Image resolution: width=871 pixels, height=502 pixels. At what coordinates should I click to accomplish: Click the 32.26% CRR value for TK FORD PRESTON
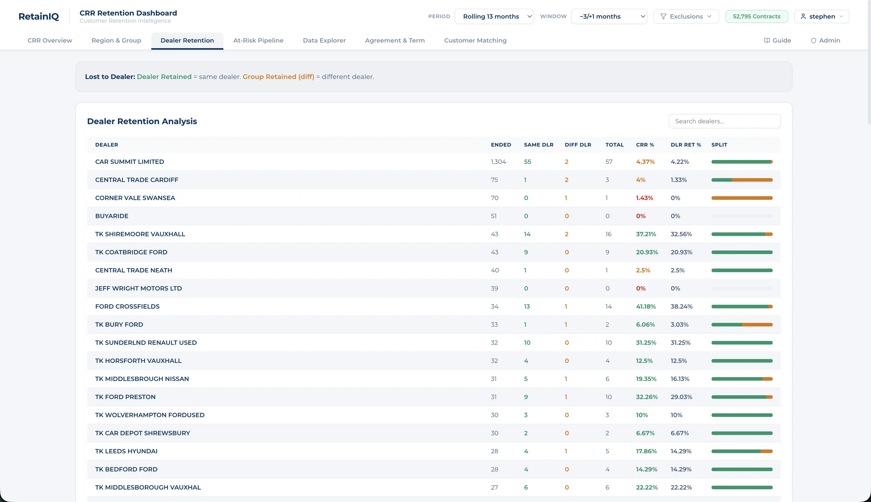click(647, 397)
